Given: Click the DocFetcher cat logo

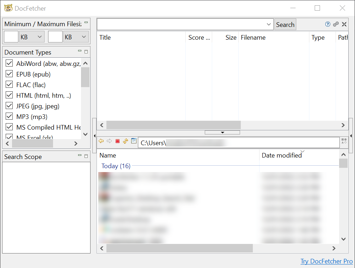Looking at the screenshot, I should tap(8, 8).
